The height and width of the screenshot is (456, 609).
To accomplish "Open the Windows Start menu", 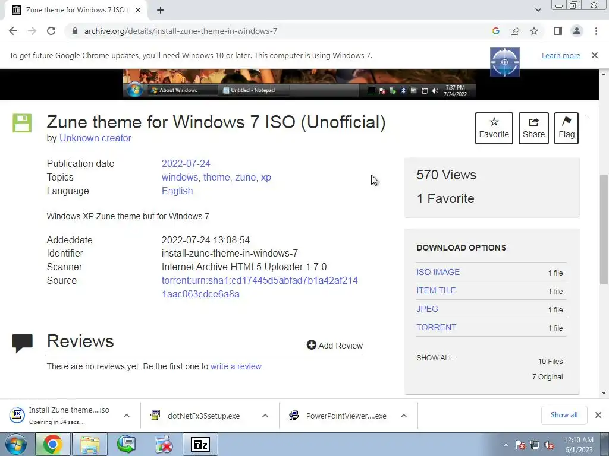I will point(16,444).
